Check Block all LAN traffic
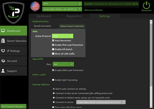 point(53,54)
